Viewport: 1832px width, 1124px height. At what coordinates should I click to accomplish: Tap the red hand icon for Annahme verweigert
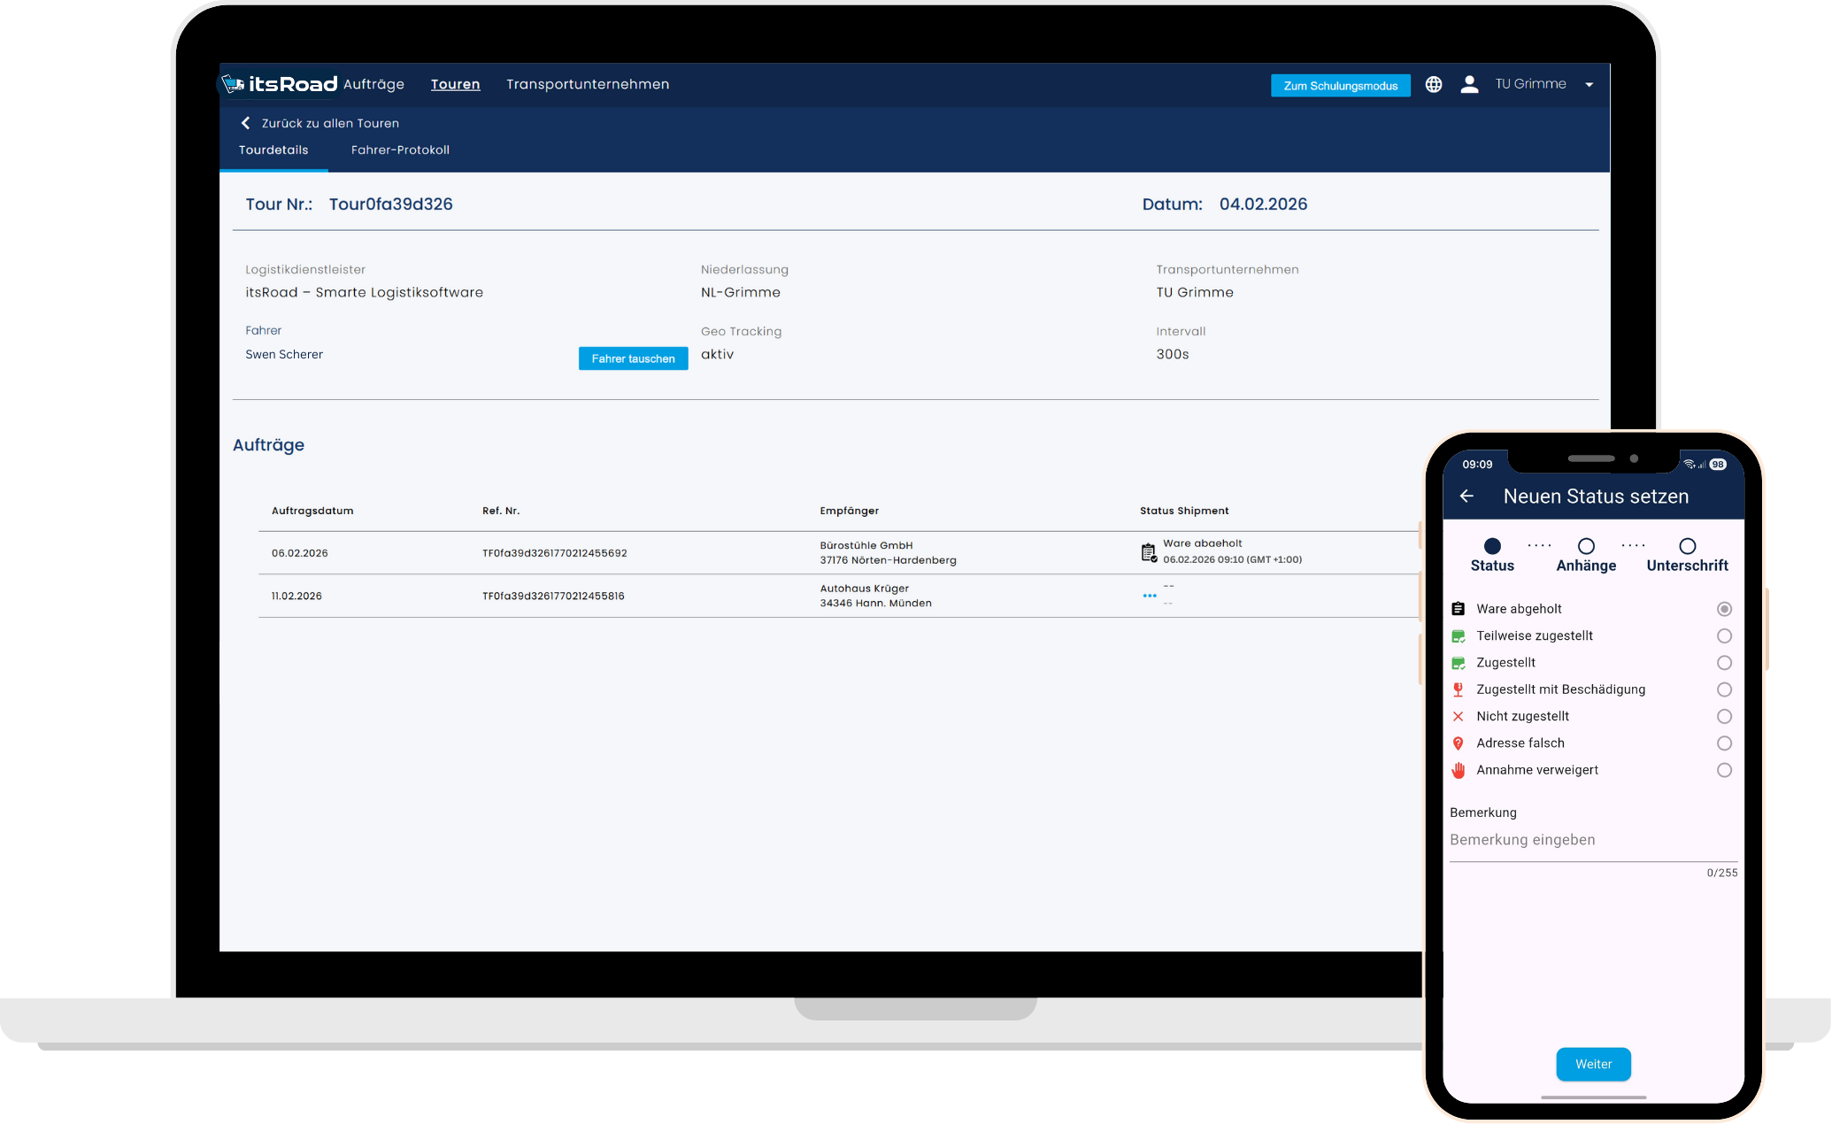[1458, 770]
